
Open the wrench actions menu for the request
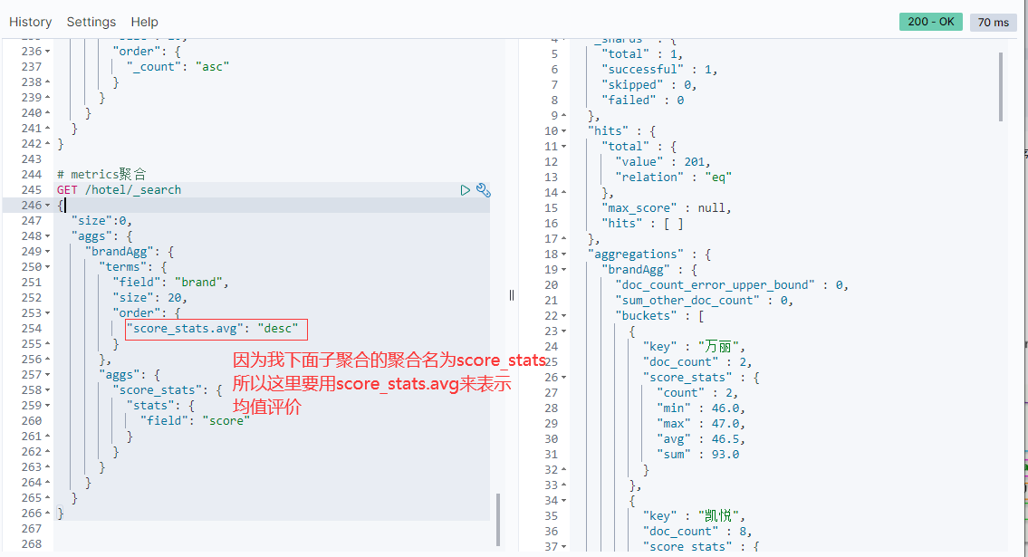click(483, 190)
